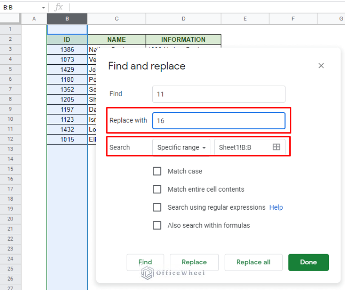Click cell with ID 1180
This screenshot has height=290, width=345.
(x=67, y=79)
